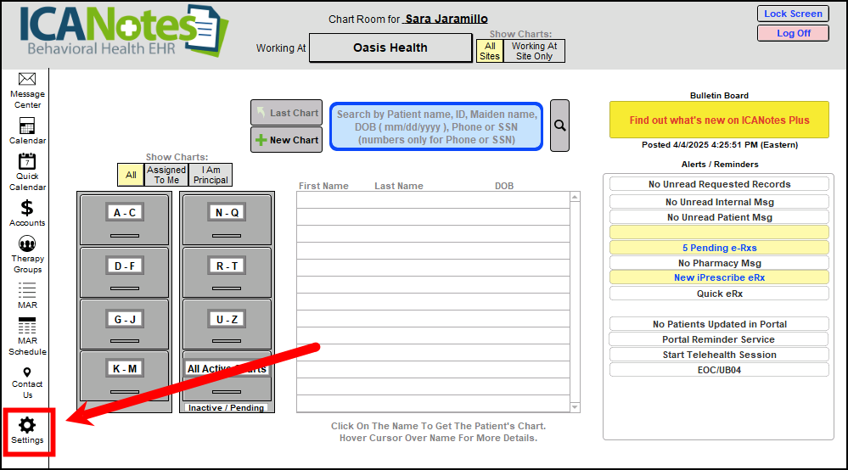The width and height of the screenshot is (848, 470).
Task: Click the Log Off button
Action: [793, 33]
